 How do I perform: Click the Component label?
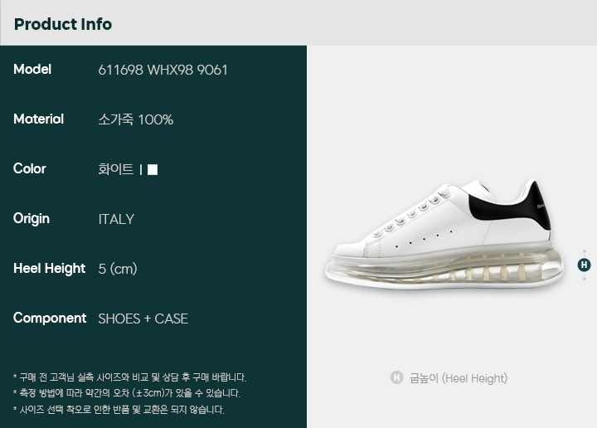click(50, 319)
